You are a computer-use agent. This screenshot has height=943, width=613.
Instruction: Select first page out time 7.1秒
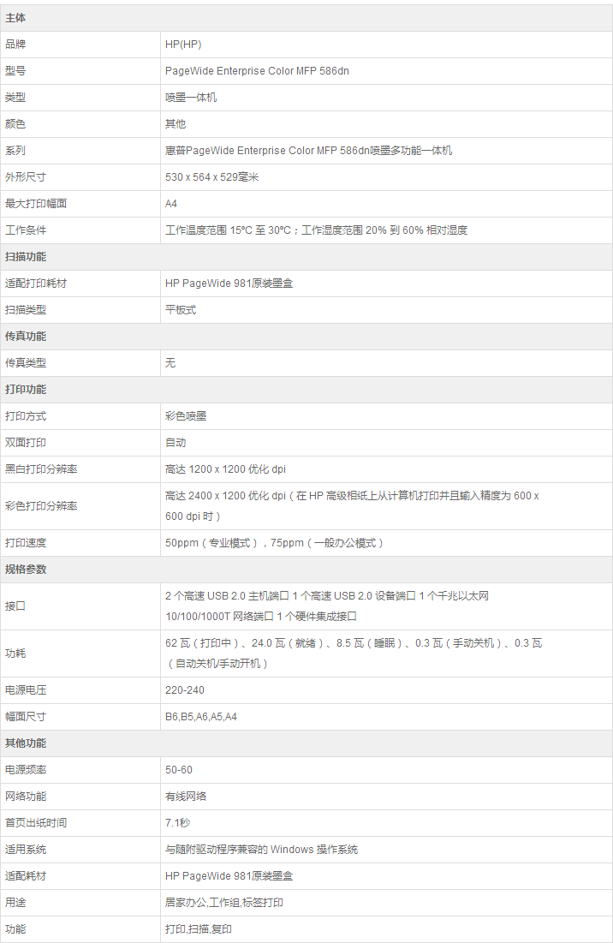click(x=177, y=823)
